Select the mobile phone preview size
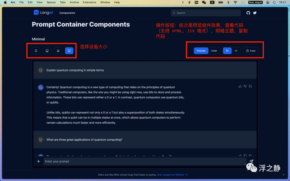 pos(36,51)
